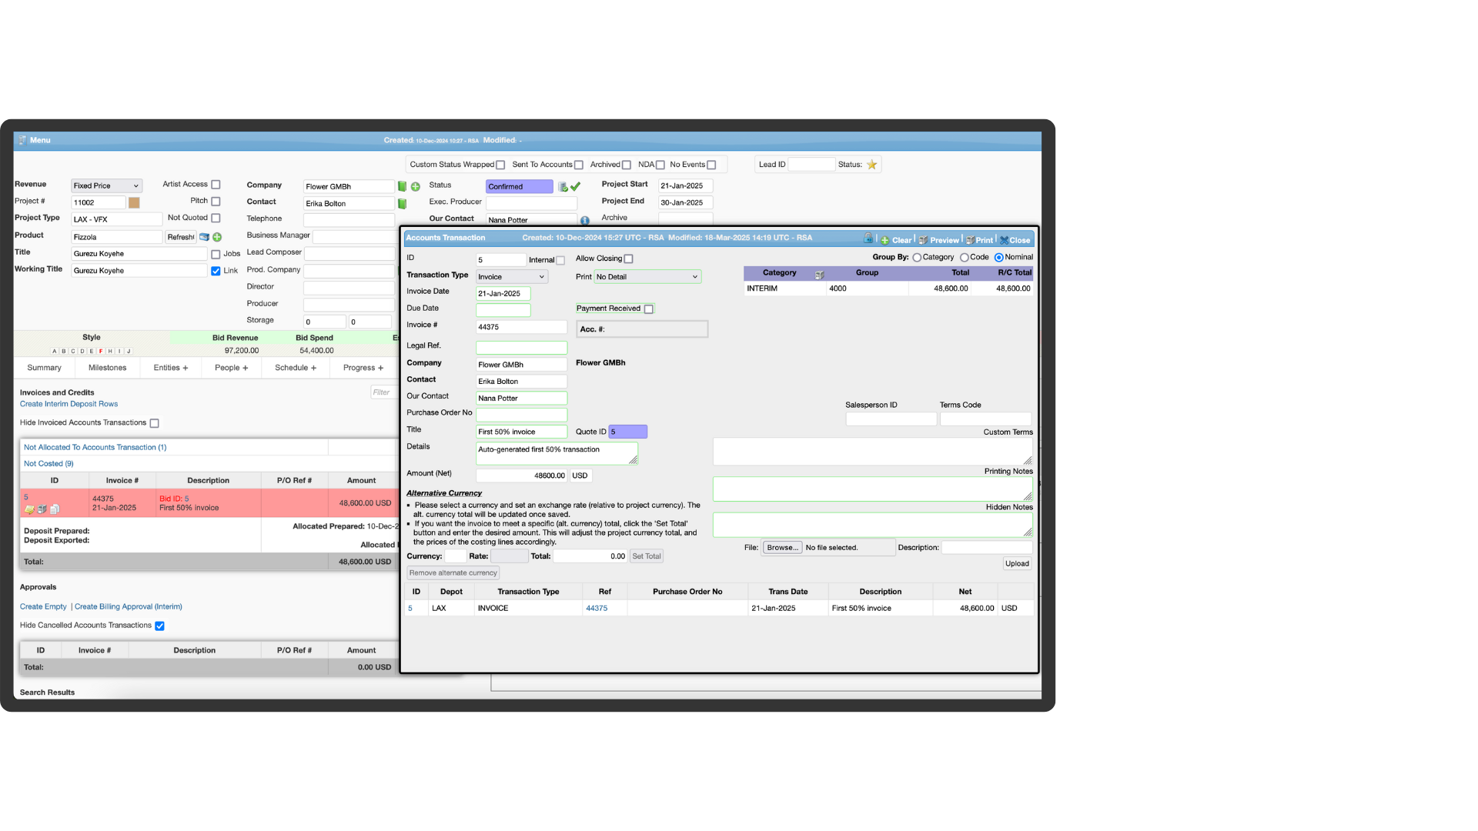Open the Schedule + tab
1478x831 pixels.
coord(296,368)
